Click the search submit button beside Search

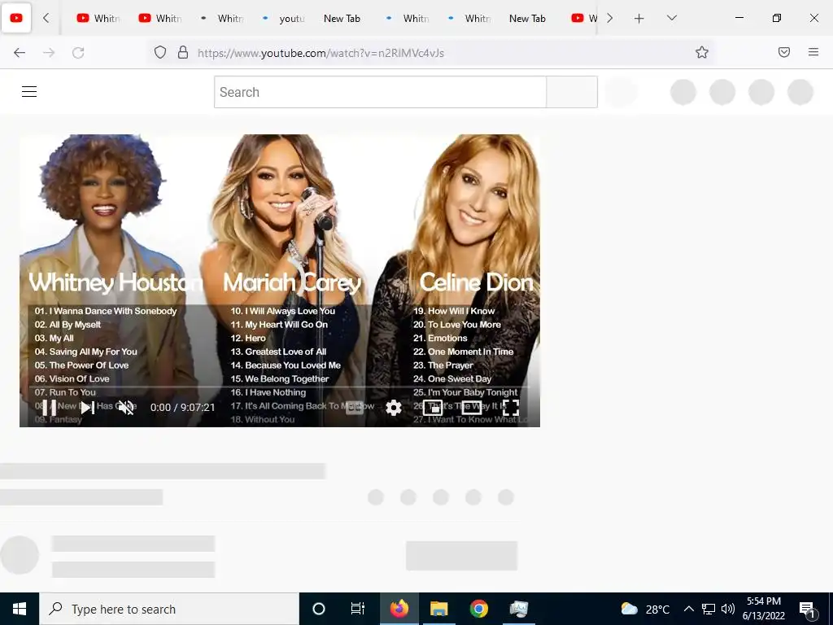[572, 92]
